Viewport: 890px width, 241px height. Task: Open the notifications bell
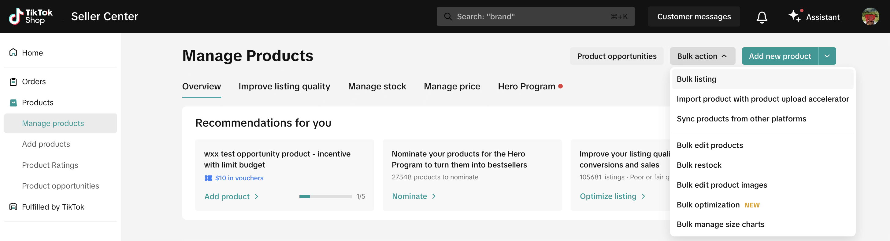coord(762,17)
